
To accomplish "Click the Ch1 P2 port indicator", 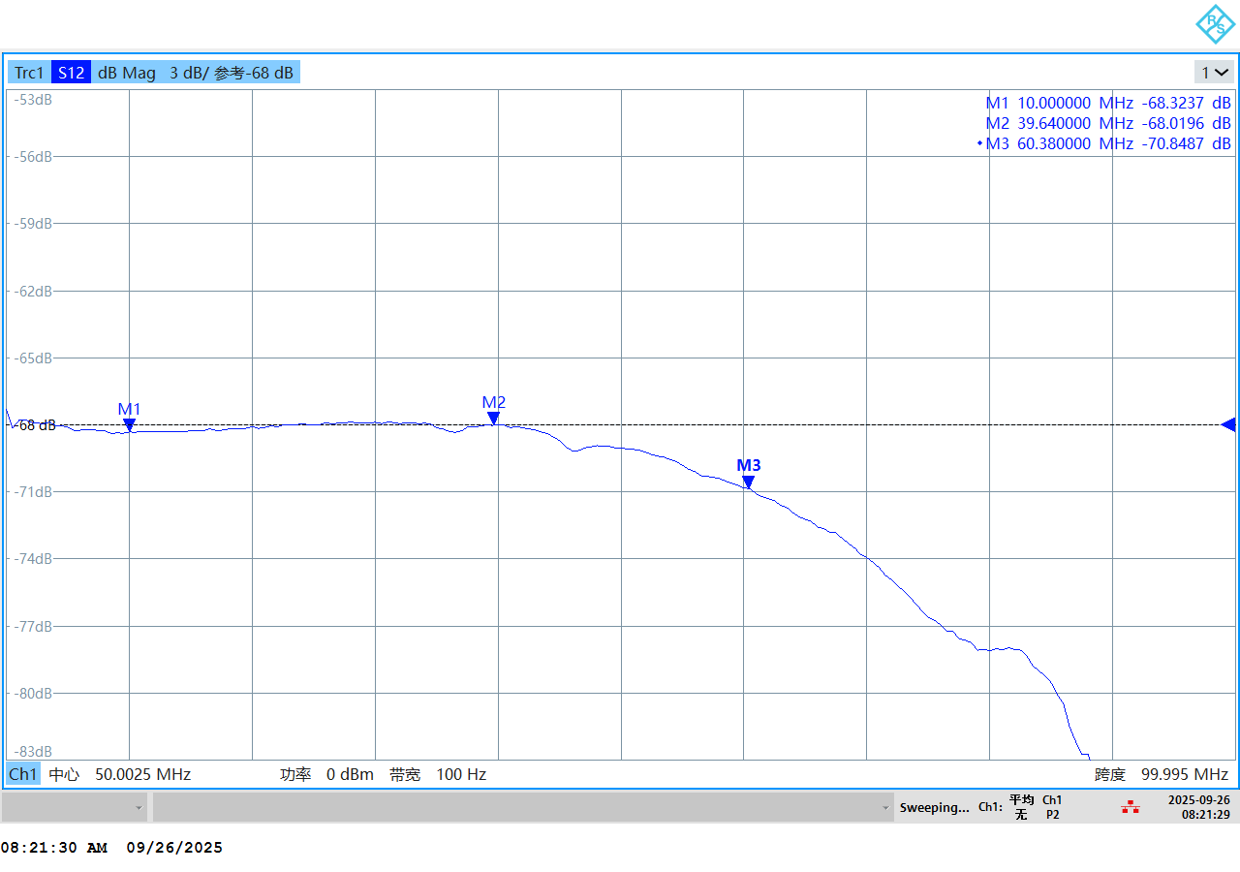I will coord(1052,807).
